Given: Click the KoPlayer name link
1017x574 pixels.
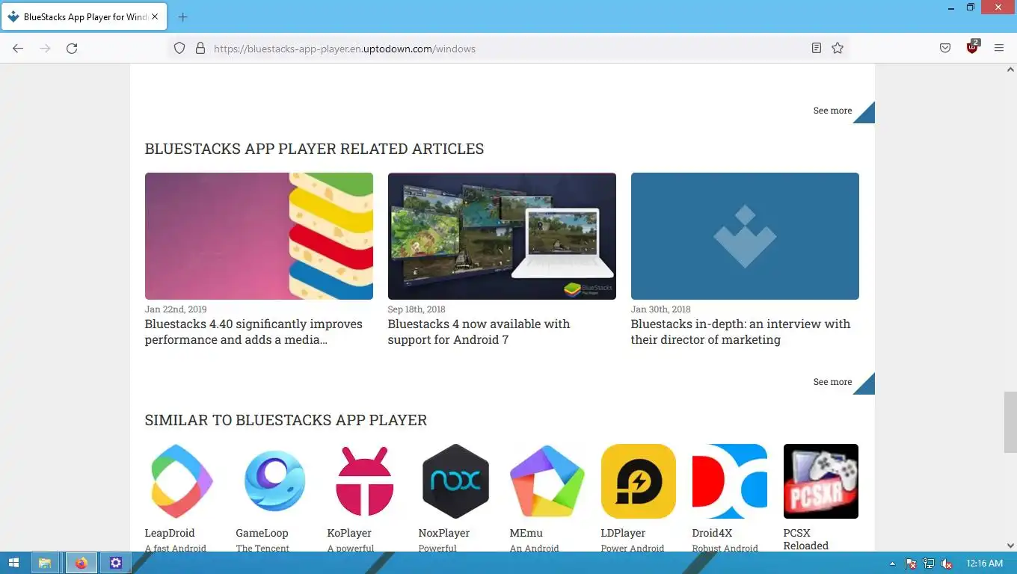Looking at the screenshot, I should pos(349,533).
